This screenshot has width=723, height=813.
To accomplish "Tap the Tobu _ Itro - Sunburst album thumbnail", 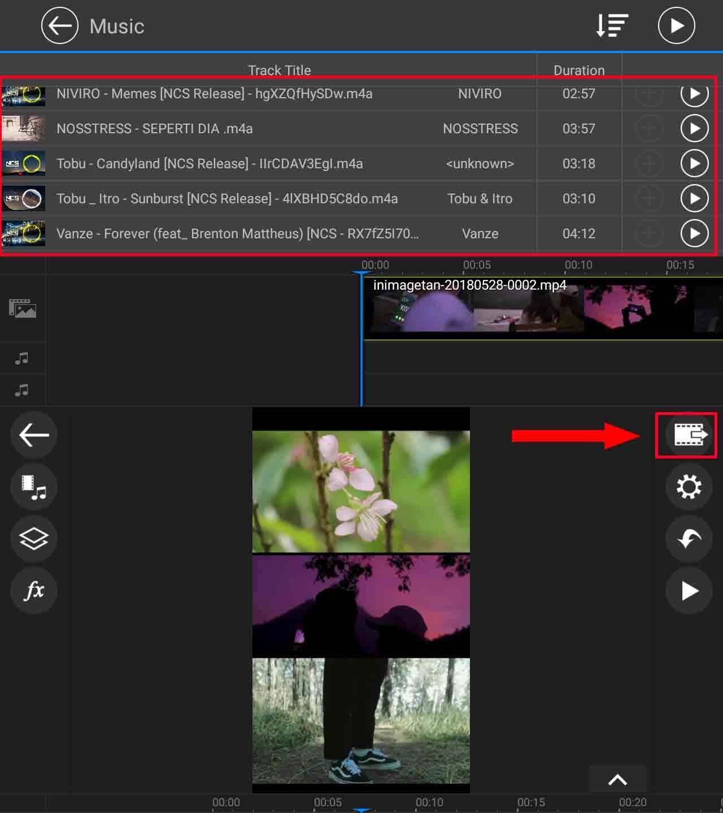I will coord(23,199).
